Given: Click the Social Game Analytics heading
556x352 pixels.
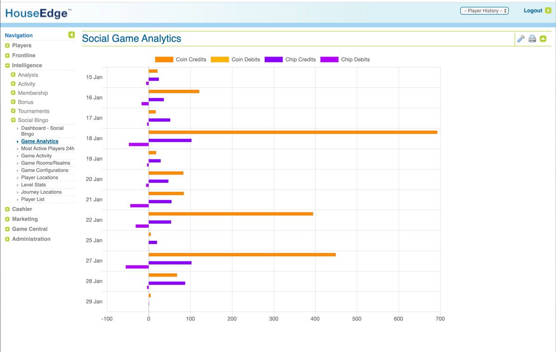Looking at the screenshot, I should pyautogui.click(x=132, y=38).
